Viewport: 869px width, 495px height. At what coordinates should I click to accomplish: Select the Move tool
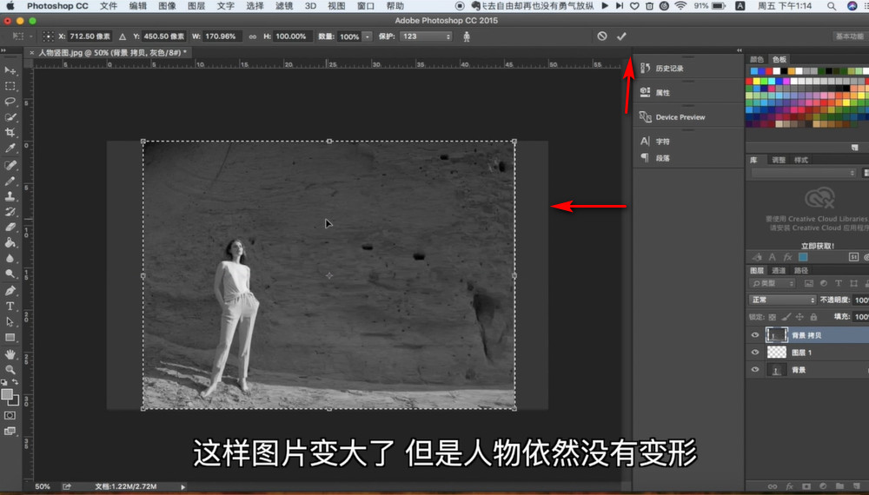point(10,70)
